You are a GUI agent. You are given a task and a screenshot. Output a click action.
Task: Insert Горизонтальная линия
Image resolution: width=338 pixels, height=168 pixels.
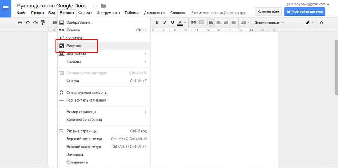point(104,100)
